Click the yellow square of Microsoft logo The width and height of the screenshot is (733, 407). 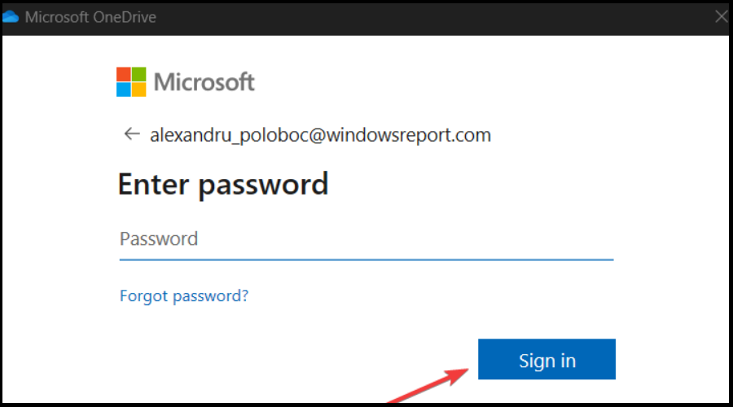pos(138,90)
